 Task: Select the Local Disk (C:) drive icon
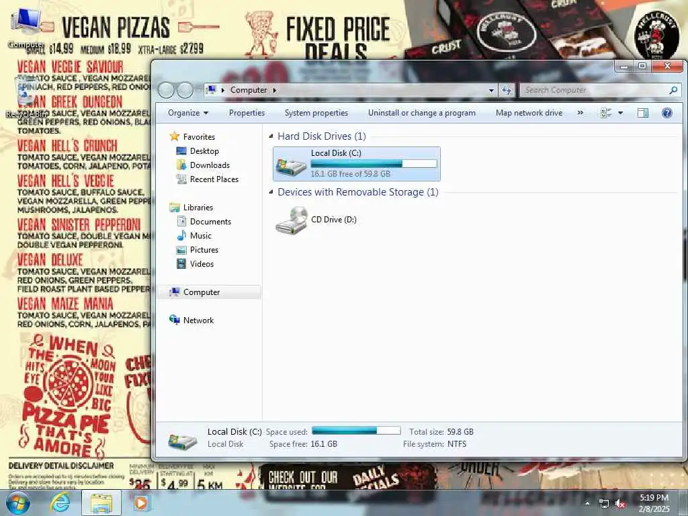(290, 167)
